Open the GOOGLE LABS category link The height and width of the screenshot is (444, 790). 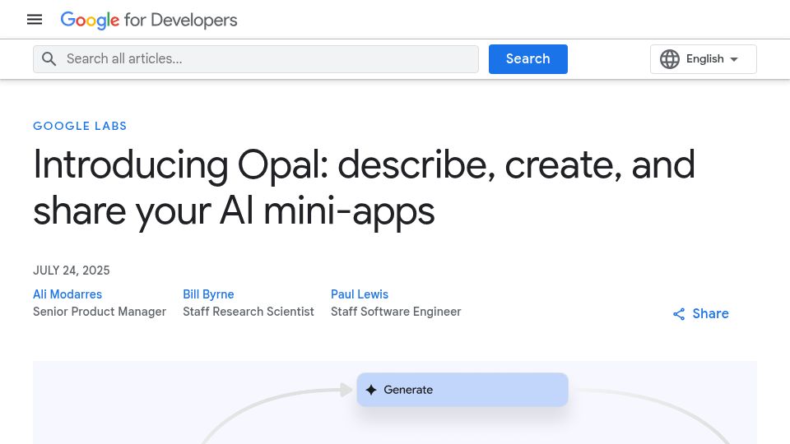[80, 126]
